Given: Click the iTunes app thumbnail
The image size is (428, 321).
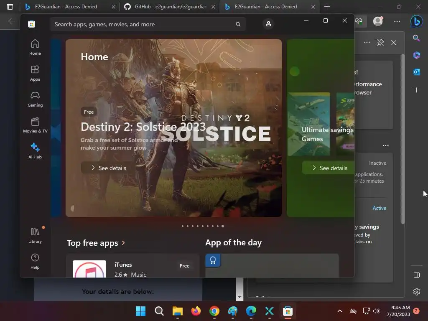Looking at the screenshot, I should [89, 269].
